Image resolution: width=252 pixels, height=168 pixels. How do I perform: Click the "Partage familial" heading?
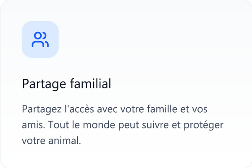pyautogui.click(x=66, y=84)
